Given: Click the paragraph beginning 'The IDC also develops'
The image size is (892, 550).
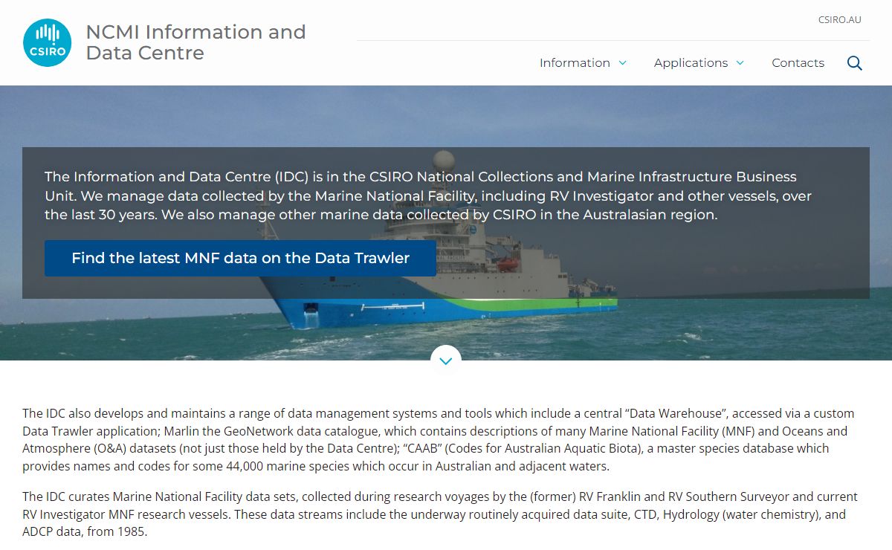Looking at the screenshot, I should coord(439,440).
